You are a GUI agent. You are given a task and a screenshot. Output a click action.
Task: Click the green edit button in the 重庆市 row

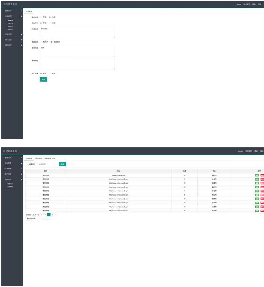coord(257,187)
